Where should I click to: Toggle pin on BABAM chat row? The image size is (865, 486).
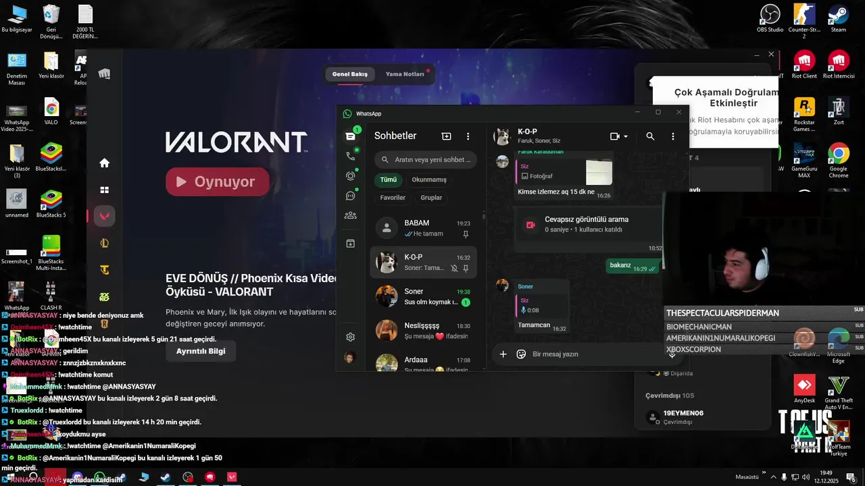click(x=466, y=234)
